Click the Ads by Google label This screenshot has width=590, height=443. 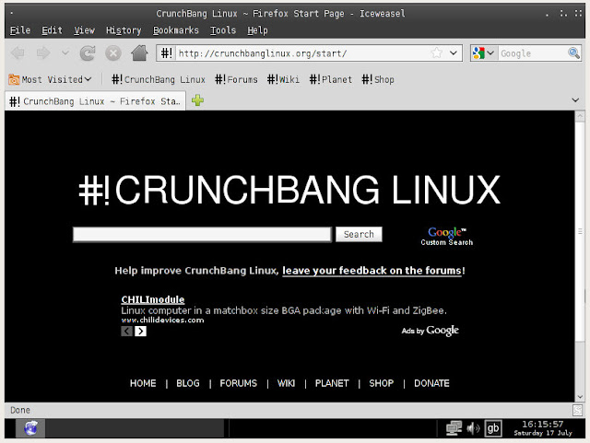[x=431, y=331]
